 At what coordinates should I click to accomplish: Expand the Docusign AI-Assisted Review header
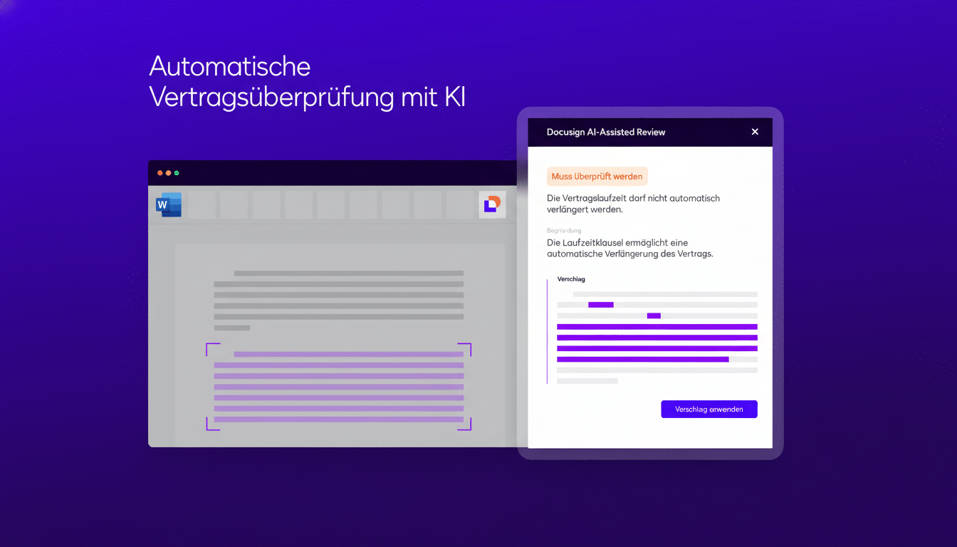click(605, 132)
